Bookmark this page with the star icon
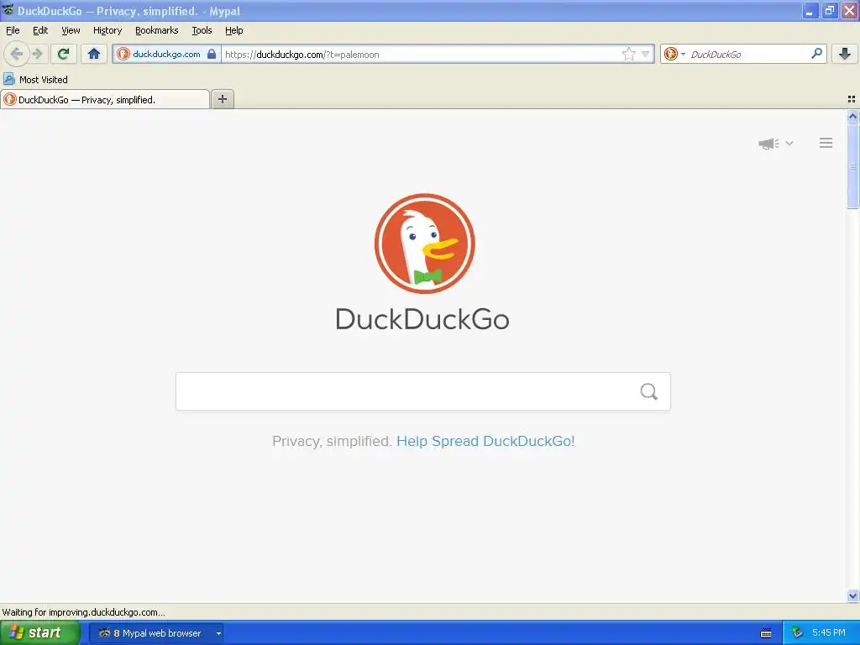860x645 pixels. [x=628, y=54]
